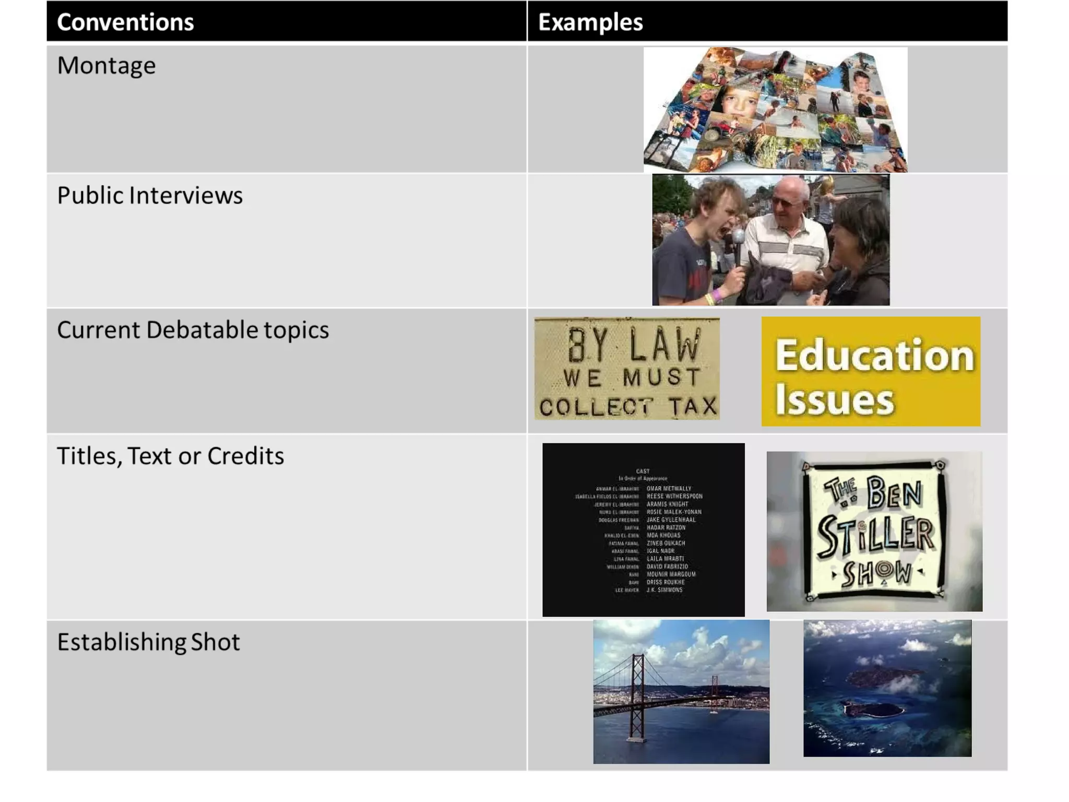The height and width of the screenshot is (802, 1069).
Task: Select the 'By Law We Must Collect Tax' sign
Action: [x=626, y=368]
